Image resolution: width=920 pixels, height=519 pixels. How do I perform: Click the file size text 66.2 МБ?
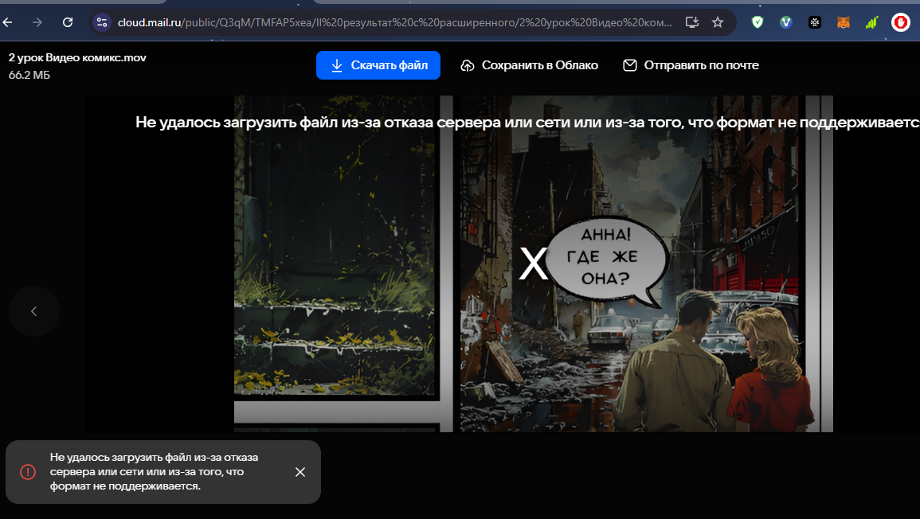click(x=29, y=75)
